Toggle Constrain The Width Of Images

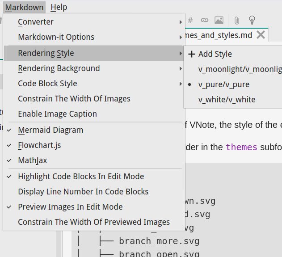(94, 99)
